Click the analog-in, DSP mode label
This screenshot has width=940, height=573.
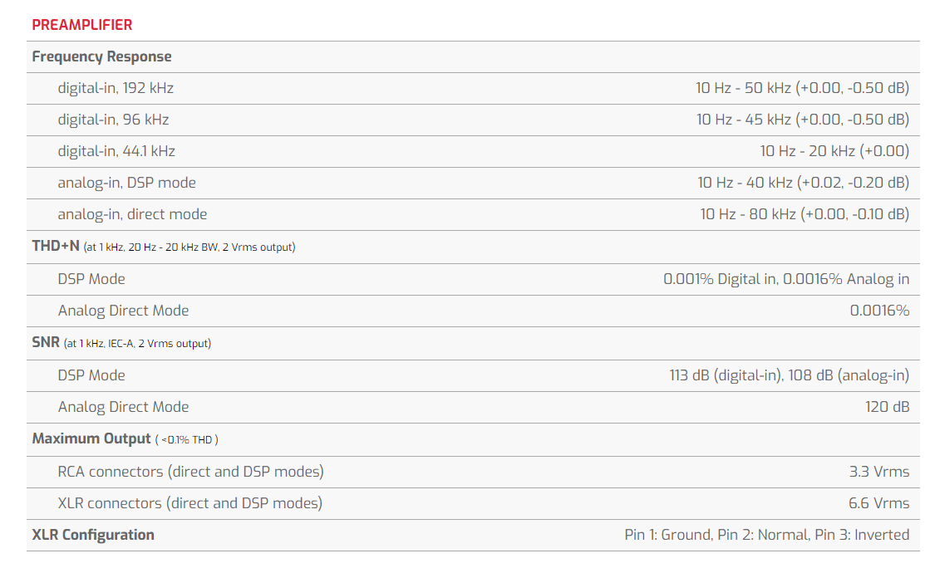[x=126, y=183]
